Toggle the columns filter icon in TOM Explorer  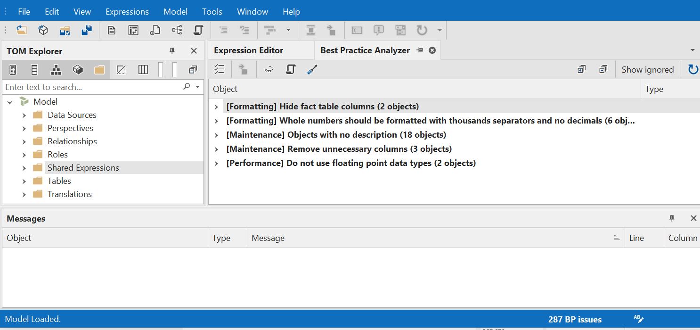tap(143, 69)
